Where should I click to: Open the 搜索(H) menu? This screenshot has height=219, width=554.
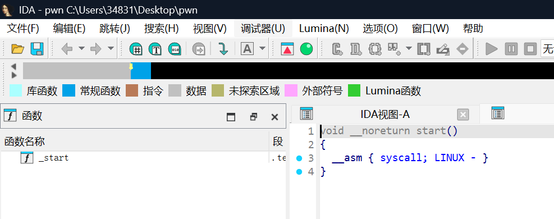point(162,29)
